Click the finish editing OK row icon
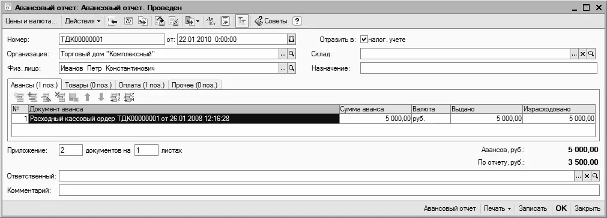Viewport: 607px width, 218px height. 74,97
